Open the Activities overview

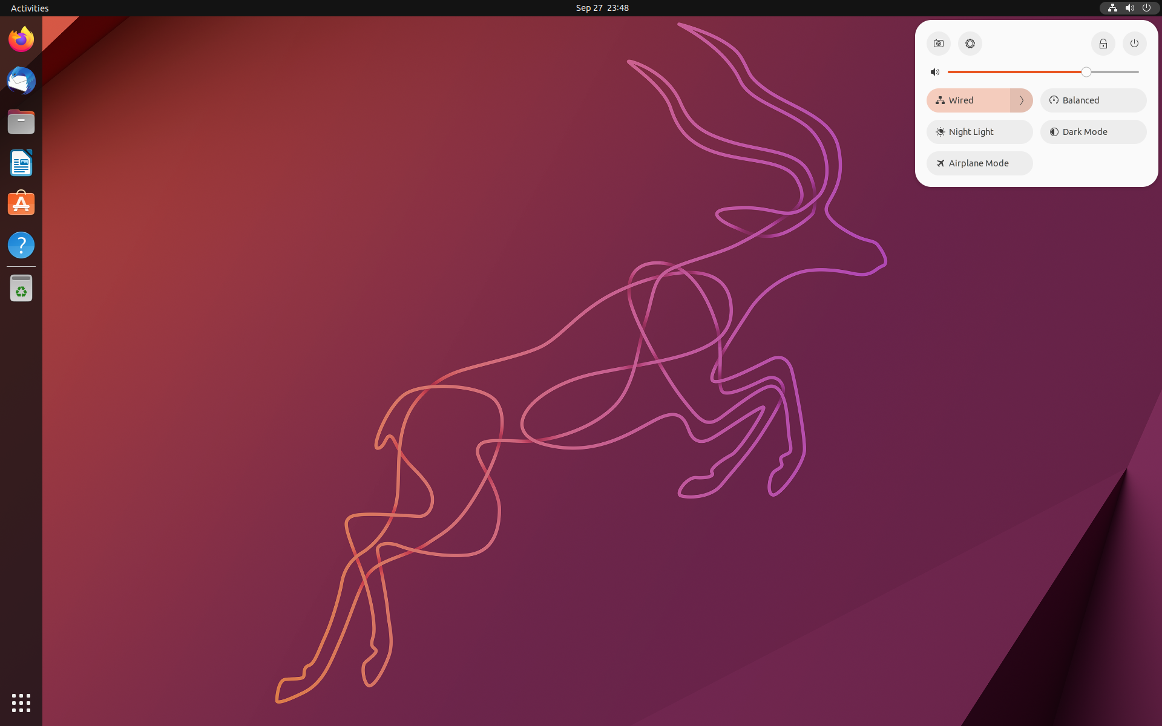coord(29,8)
